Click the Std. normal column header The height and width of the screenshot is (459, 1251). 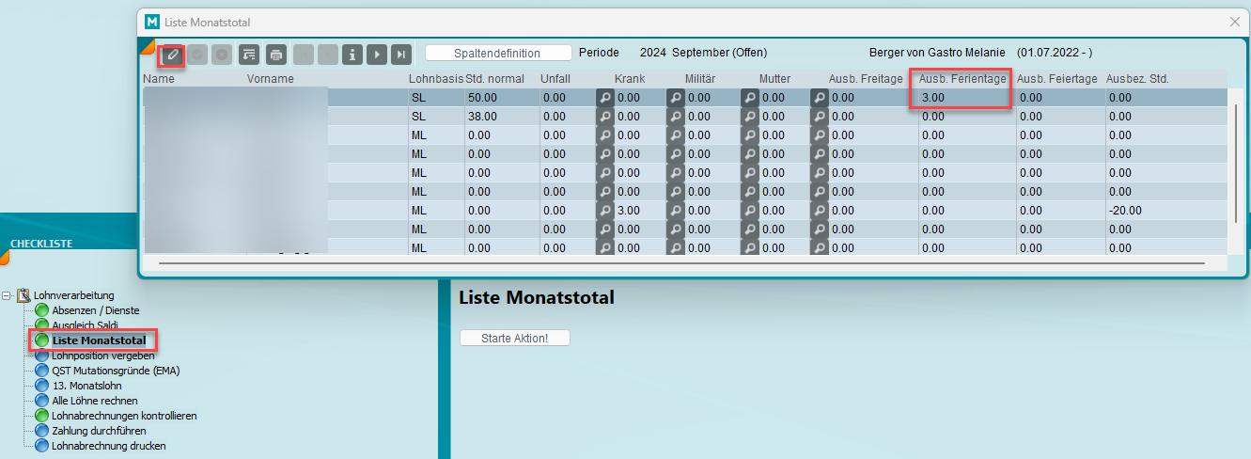coord(494,79)
